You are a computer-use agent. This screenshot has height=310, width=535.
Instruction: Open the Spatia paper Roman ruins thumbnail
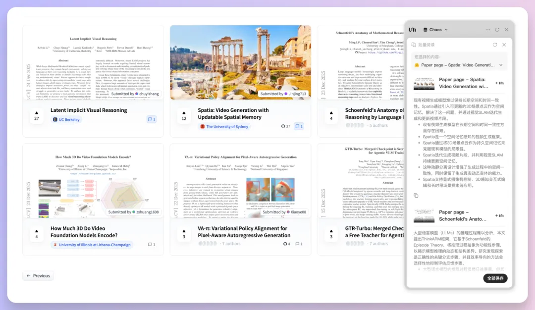pos(240,62)
